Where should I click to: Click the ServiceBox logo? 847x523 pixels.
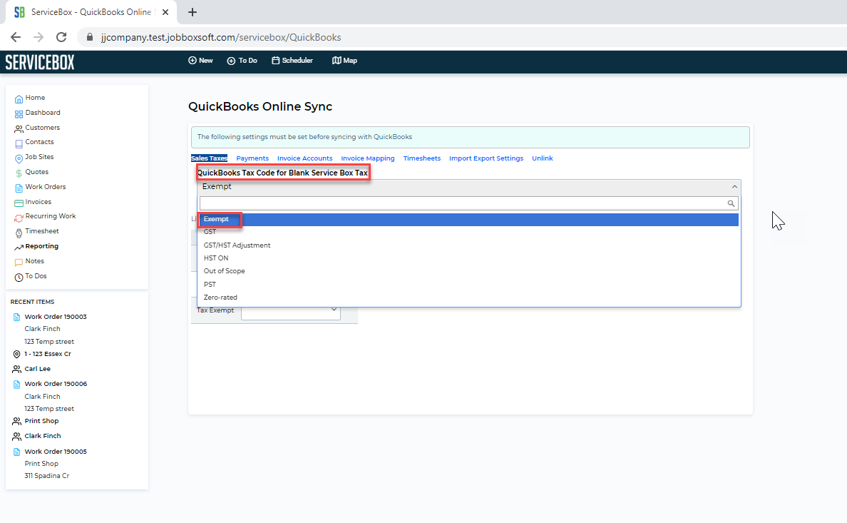pyautogui.click(x=40, y=62)
